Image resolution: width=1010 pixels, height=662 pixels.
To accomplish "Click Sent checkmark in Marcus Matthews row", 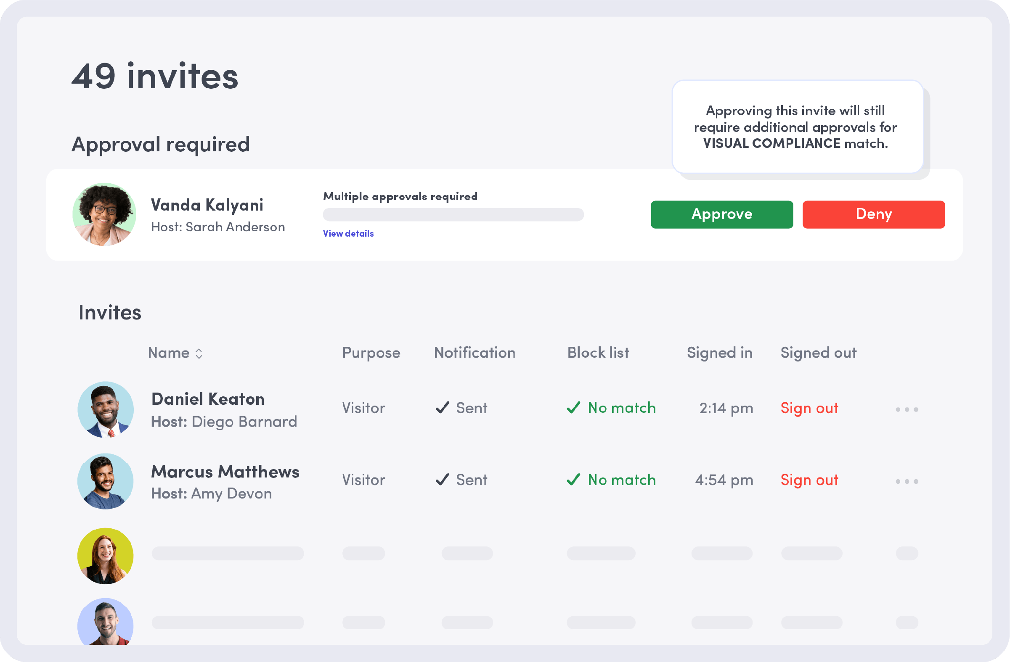I will [442, 480].
